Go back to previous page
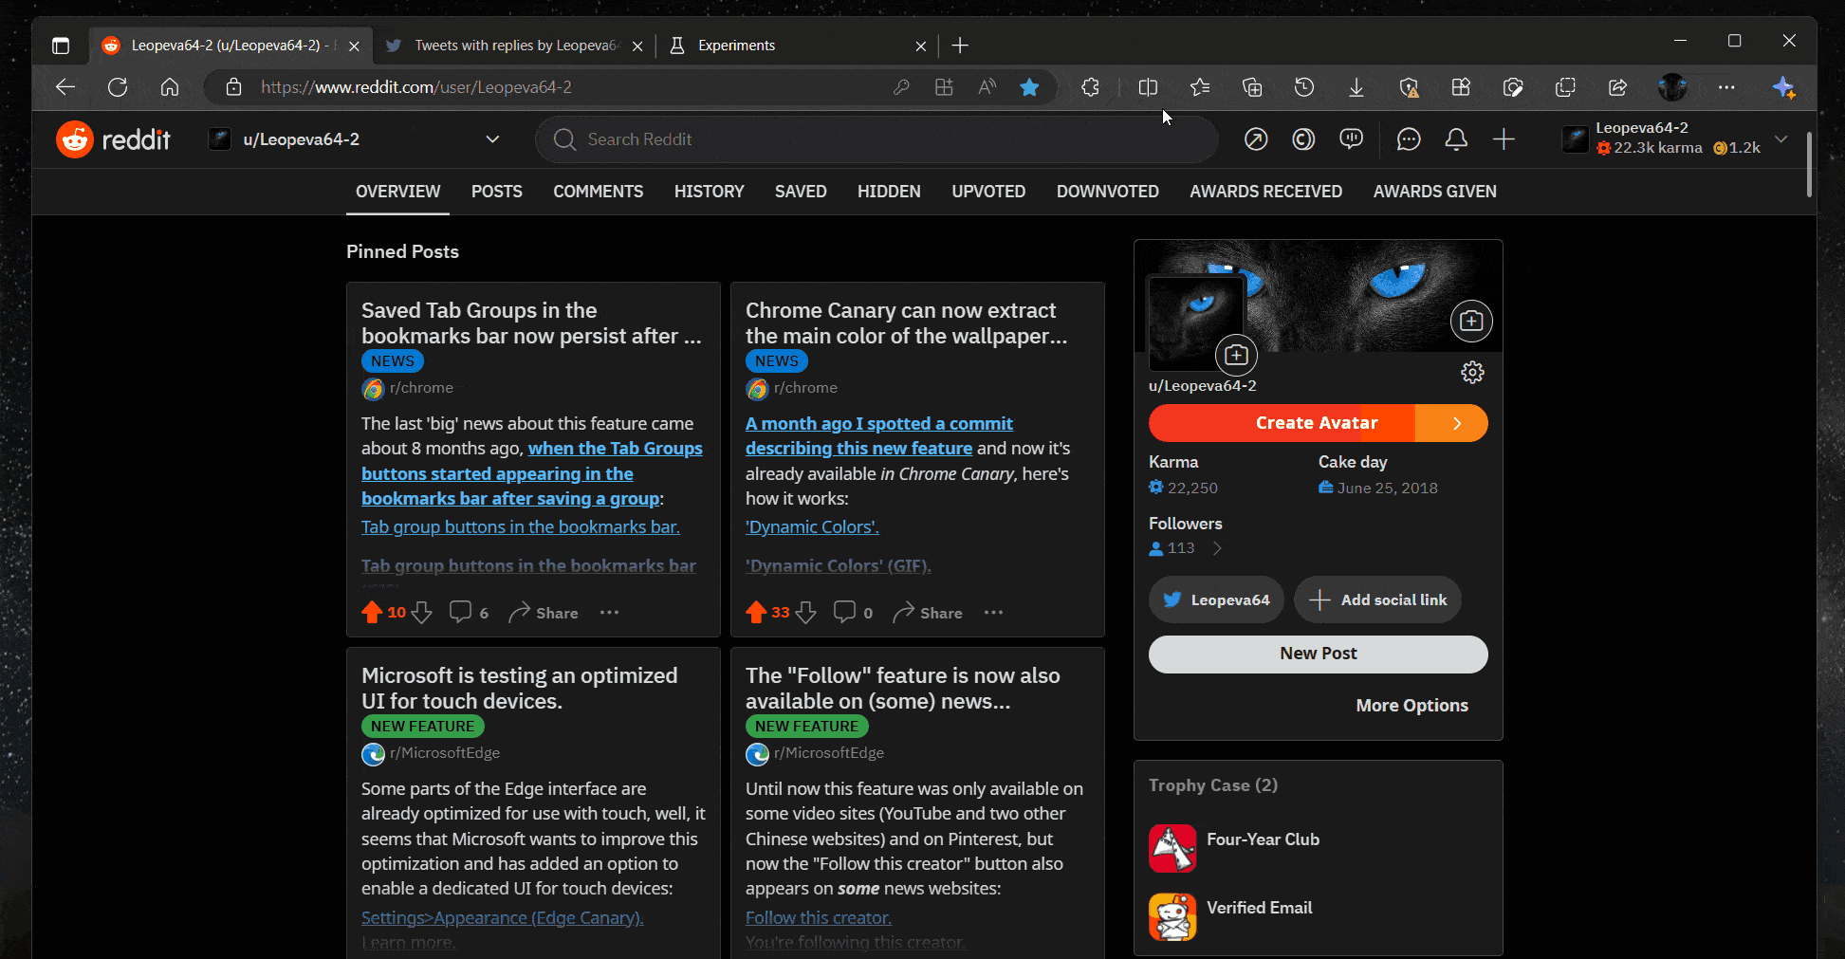Image resolution: width=1845 pixels, height=959 pixels. tap(65, 87)
